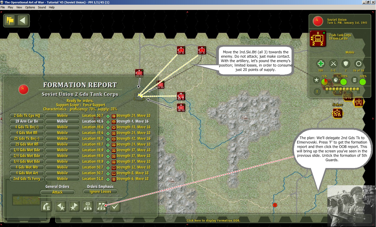Screen dimensions: 376x227
Task: Click the fist readiness icon
Action: point(336,80)
